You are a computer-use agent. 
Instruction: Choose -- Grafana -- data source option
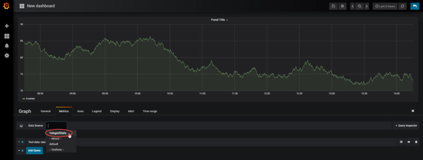[56, 149]
